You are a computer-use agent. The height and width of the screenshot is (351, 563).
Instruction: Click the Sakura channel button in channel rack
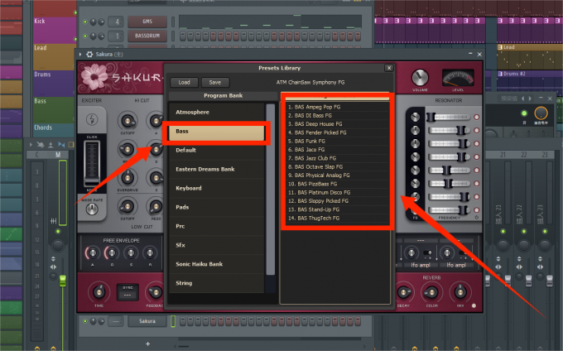click(x=147, y=321)
